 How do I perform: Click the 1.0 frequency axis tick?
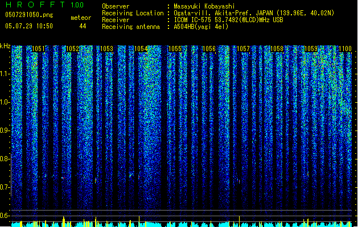(x=5, y=102)
